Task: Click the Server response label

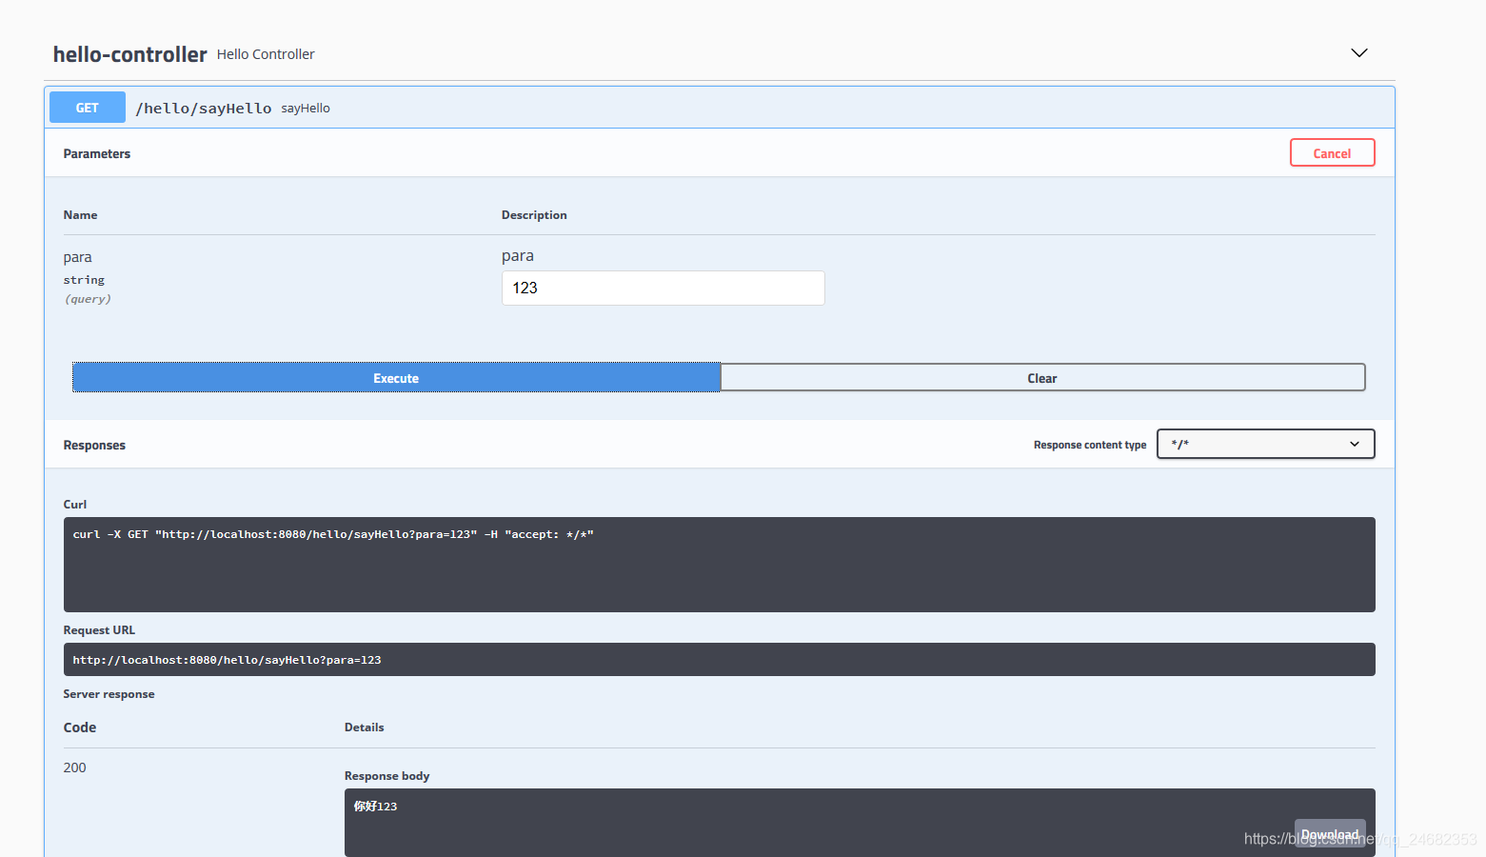Action: (x=109, y=694)
